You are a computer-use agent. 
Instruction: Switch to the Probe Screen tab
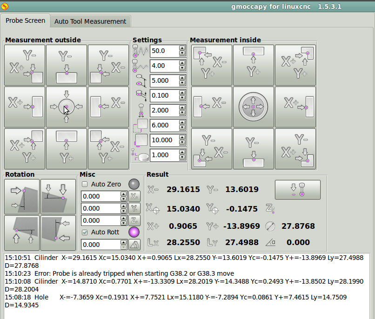[25, 21]
